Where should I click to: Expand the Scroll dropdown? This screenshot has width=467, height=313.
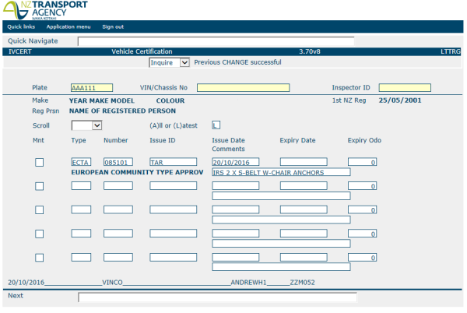86,125
